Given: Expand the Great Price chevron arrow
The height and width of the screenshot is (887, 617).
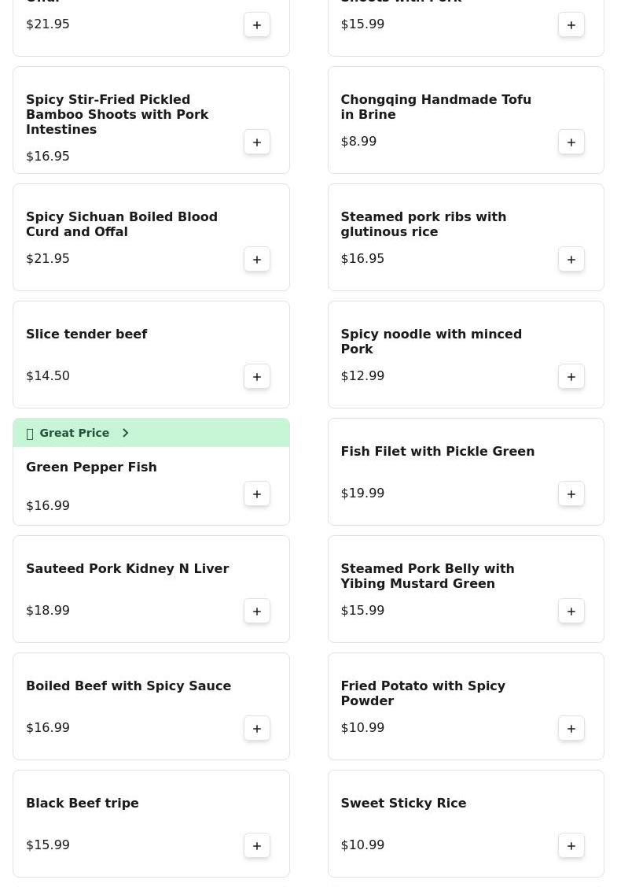Looking at the screenshot, I should [125, 433].
